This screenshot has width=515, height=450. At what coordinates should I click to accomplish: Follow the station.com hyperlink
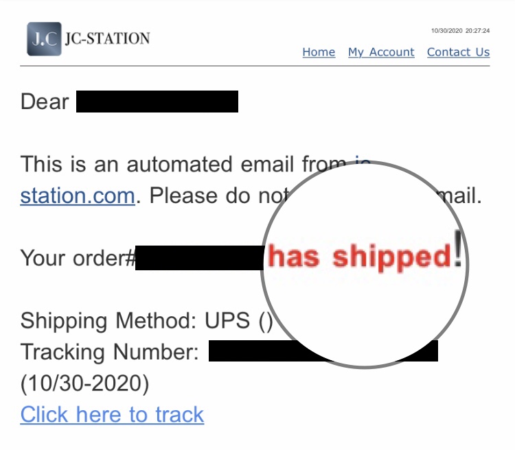pyautogui.click(x=78, y=196)
